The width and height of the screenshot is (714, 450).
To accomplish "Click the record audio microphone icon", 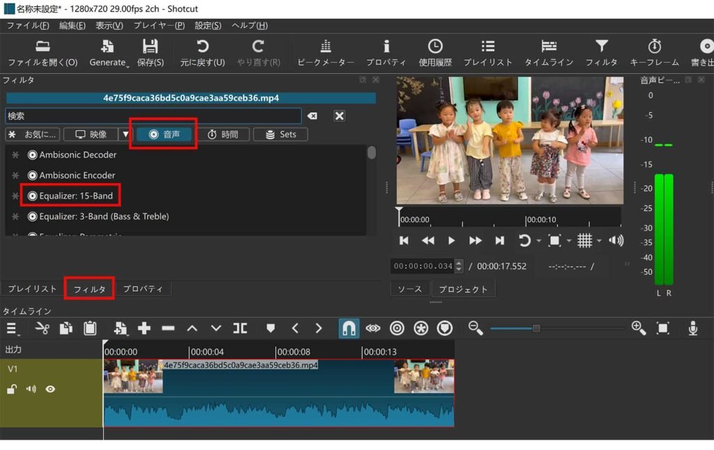I will coord(692,328).
